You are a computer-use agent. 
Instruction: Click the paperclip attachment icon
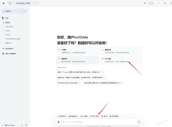pos(58,122)
